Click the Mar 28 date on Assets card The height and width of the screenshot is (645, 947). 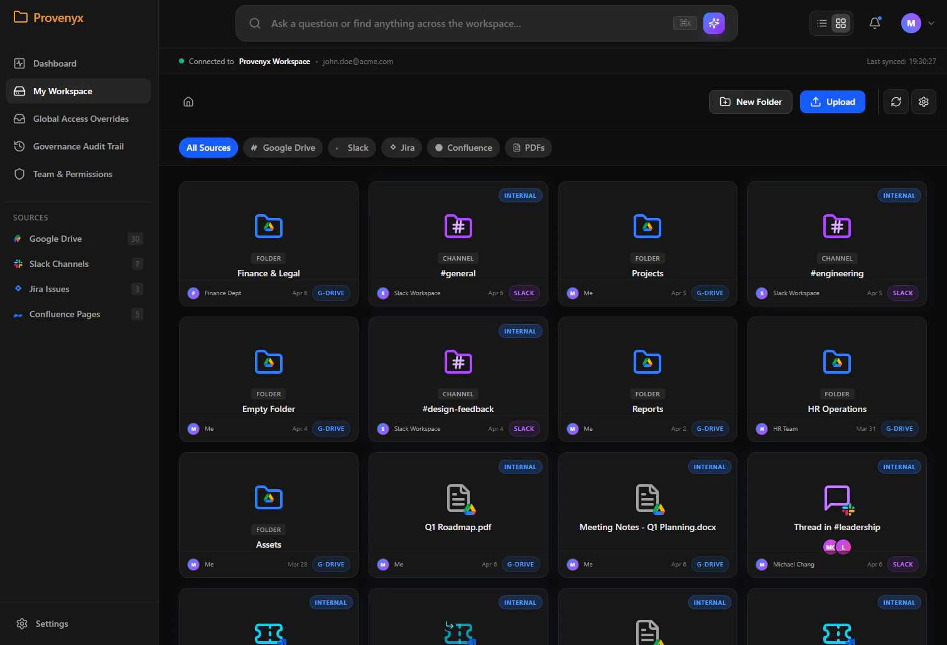(x=298, y=565)
